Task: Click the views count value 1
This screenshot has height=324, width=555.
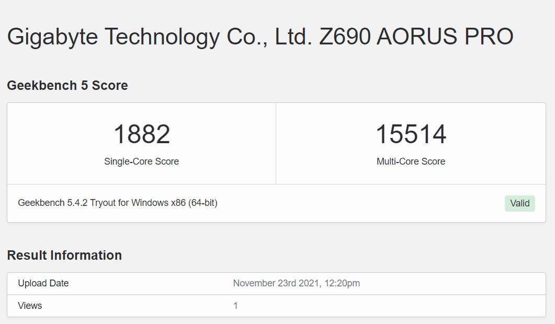Action: click(x=235, y=306)
